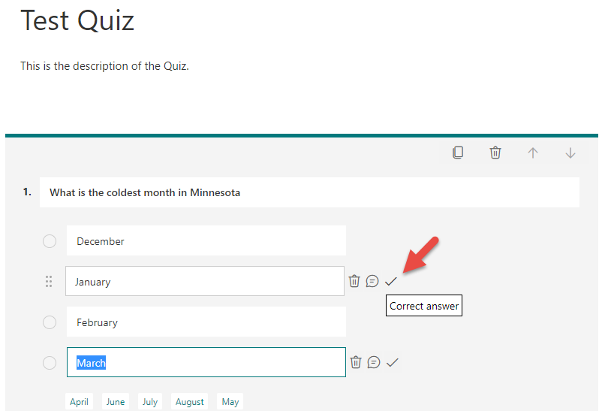
Task: Delete the question with top trash icon
Action: 495,153
